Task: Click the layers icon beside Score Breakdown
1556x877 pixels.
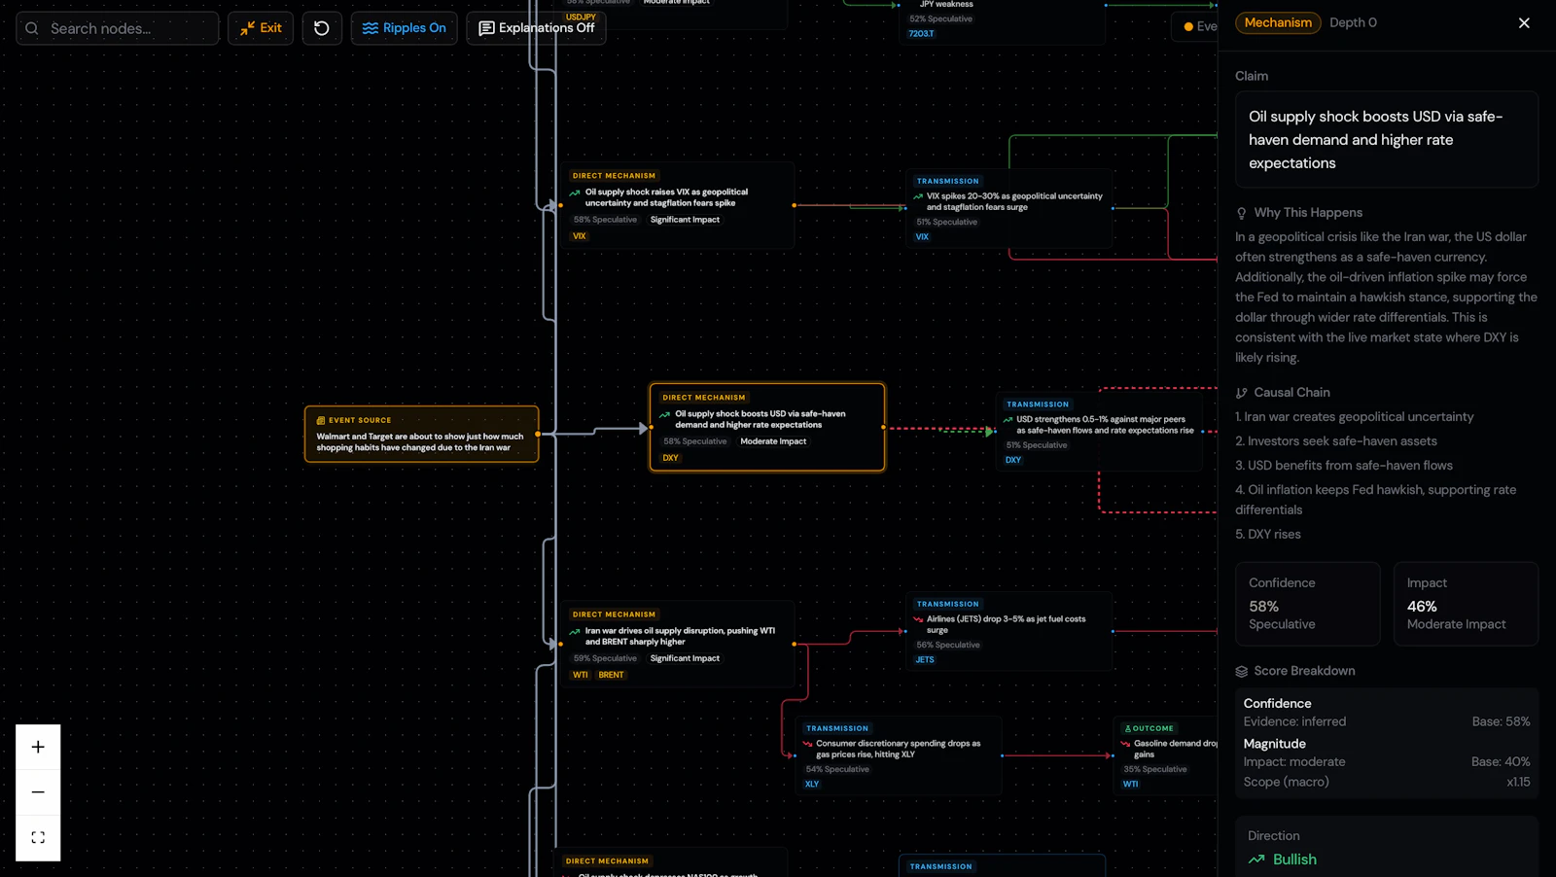Action: coord(1242,671)
